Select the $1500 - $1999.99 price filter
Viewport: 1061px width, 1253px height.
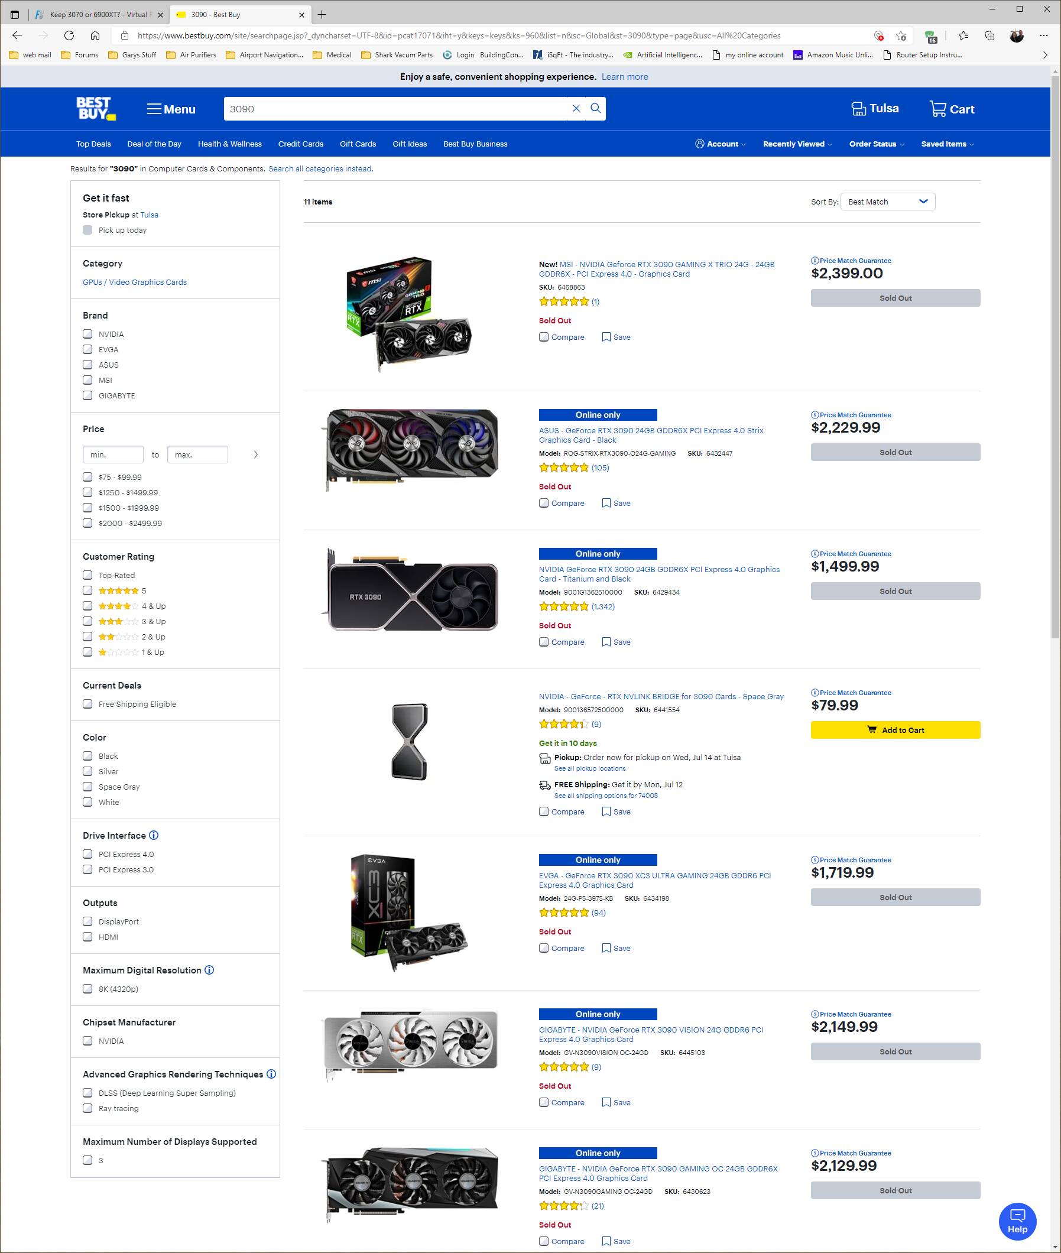pyautogui.click(x=88, y=508)
